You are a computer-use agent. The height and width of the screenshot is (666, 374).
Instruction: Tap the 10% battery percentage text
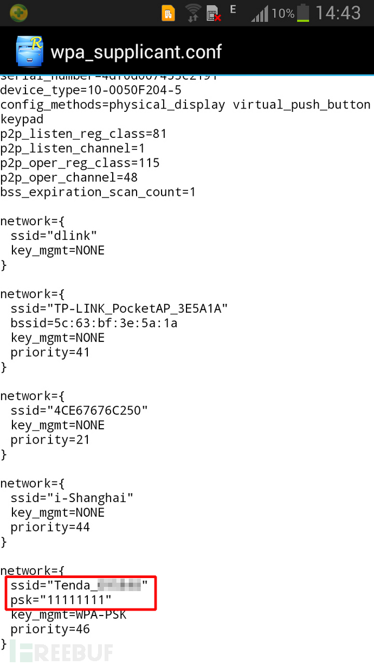pos(283,13)
